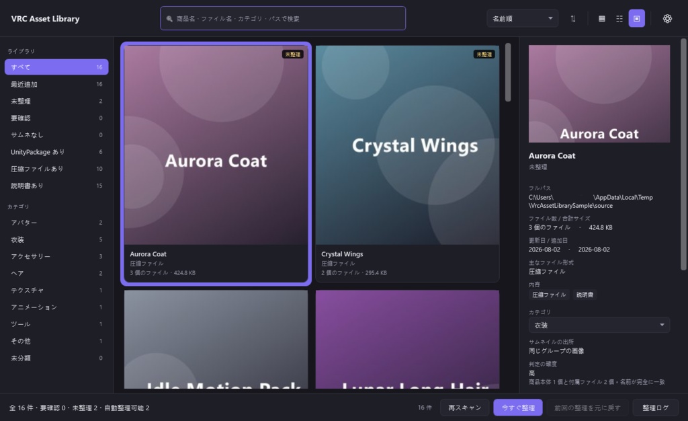Filter by UnityPackage あり
Screen dimensions: 688x421
click(56, 152)
